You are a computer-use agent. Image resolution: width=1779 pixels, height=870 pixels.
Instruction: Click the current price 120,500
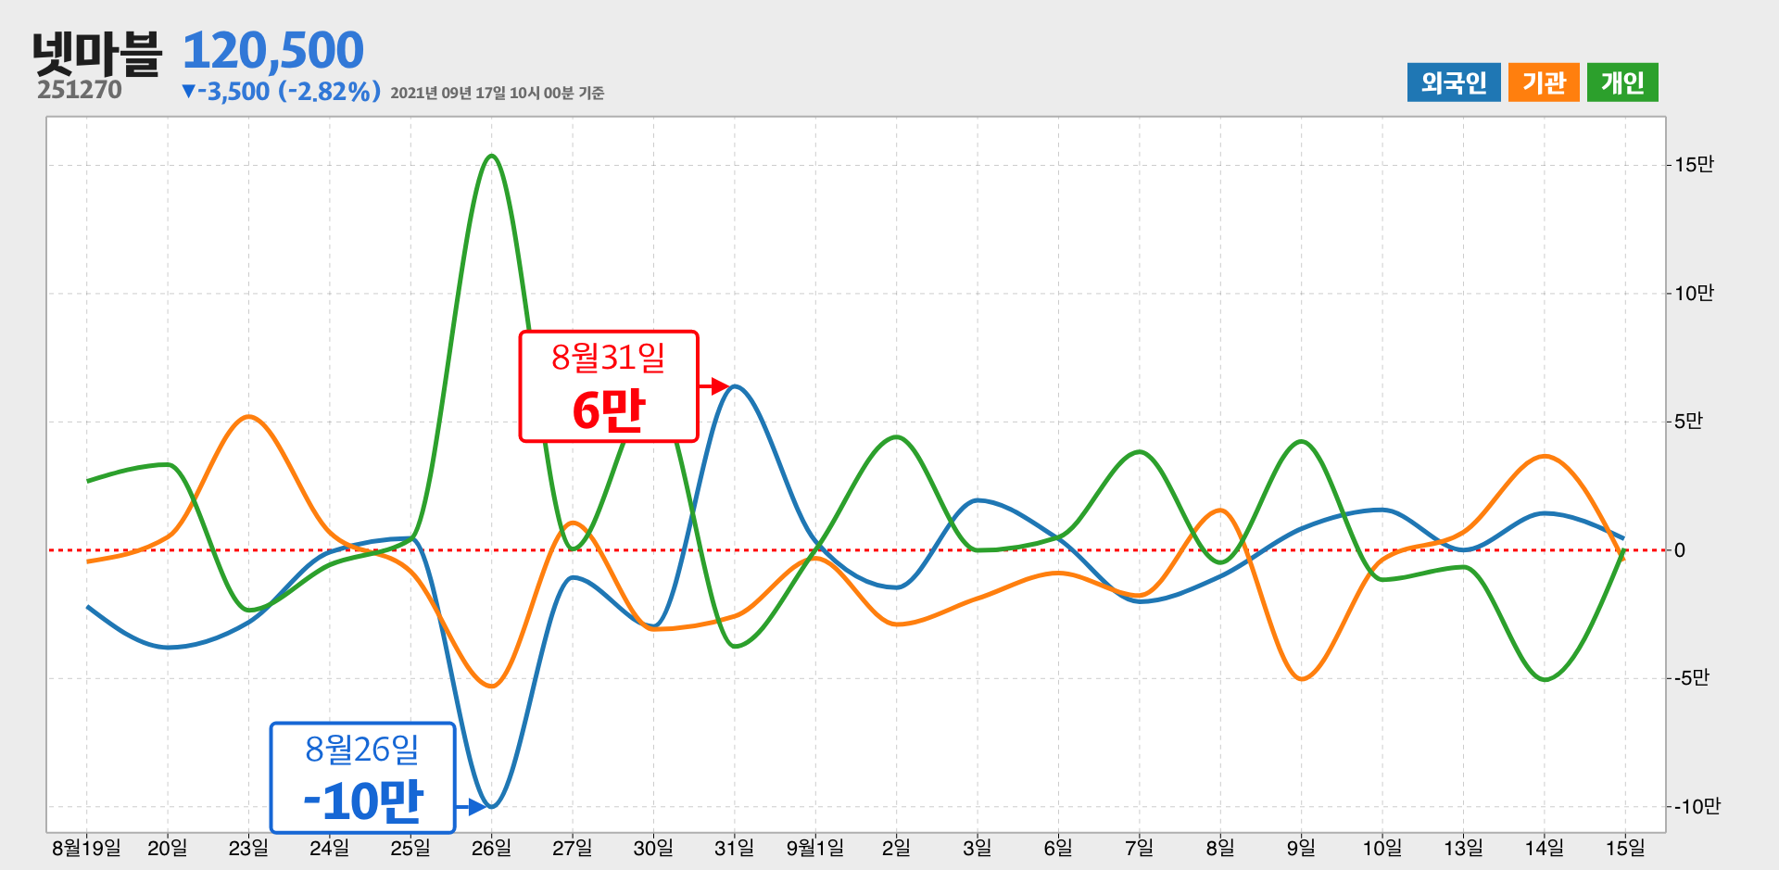pos(273,50)
